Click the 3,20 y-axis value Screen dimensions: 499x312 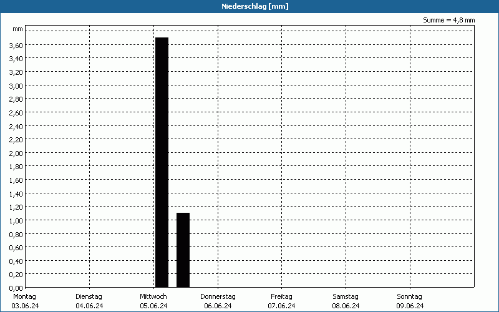pos(16,72)
